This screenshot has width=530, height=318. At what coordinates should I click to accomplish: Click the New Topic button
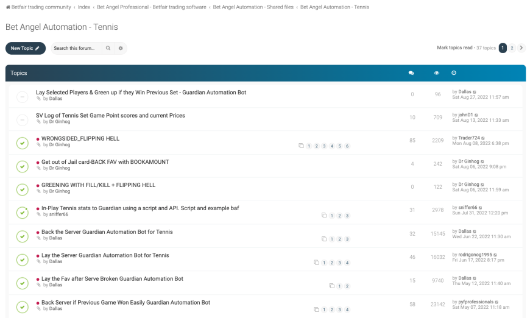[26, 48]
